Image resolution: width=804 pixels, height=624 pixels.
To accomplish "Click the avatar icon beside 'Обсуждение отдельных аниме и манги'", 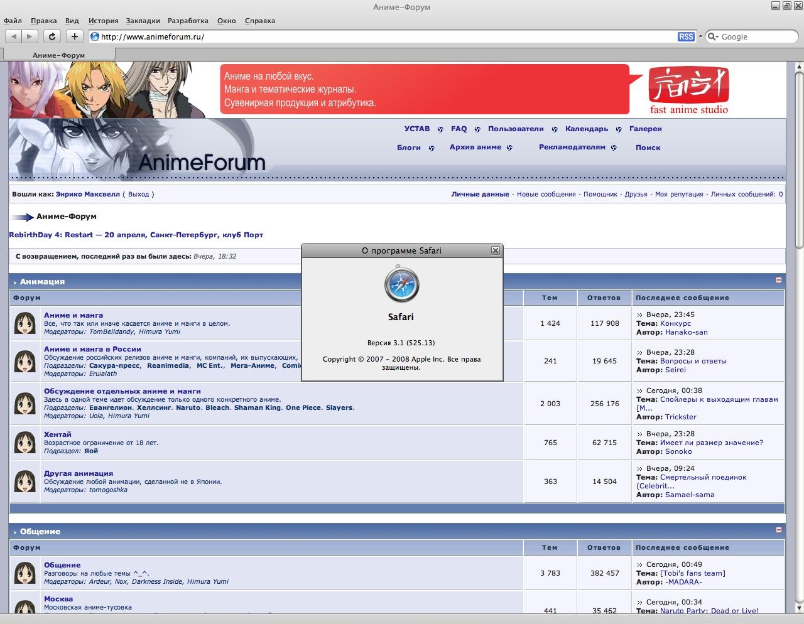I will [25, 404].
